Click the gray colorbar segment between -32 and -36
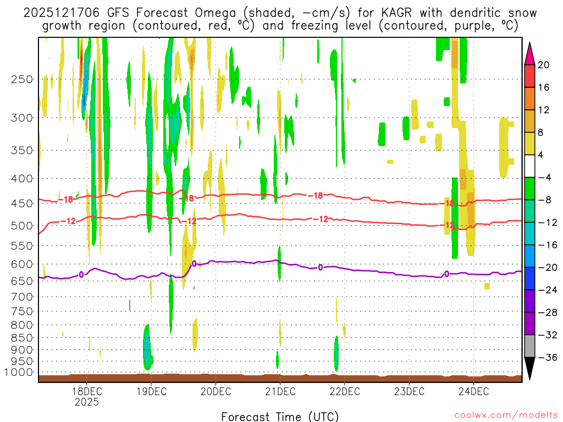563x422 pixels. pyautogui.click(x=529, y=346)
